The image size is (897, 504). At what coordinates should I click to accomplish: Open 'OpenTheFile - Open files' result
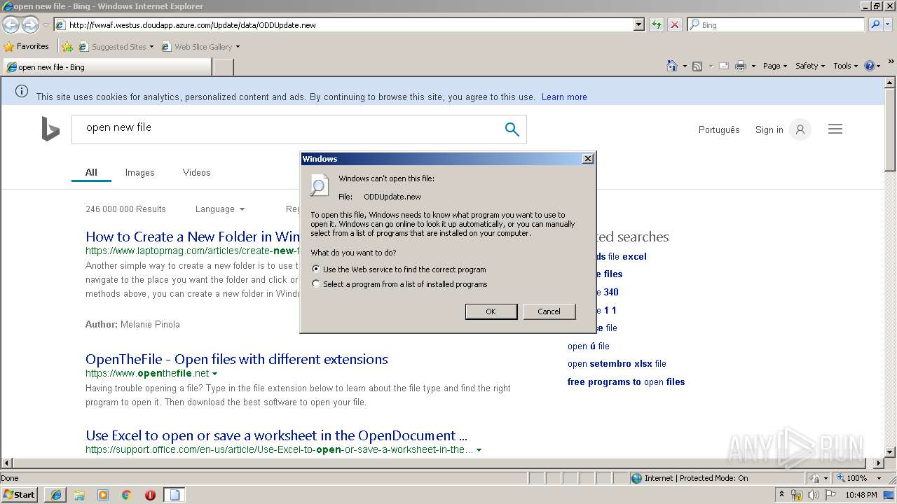pyautogui.click(x=237, y=359)
